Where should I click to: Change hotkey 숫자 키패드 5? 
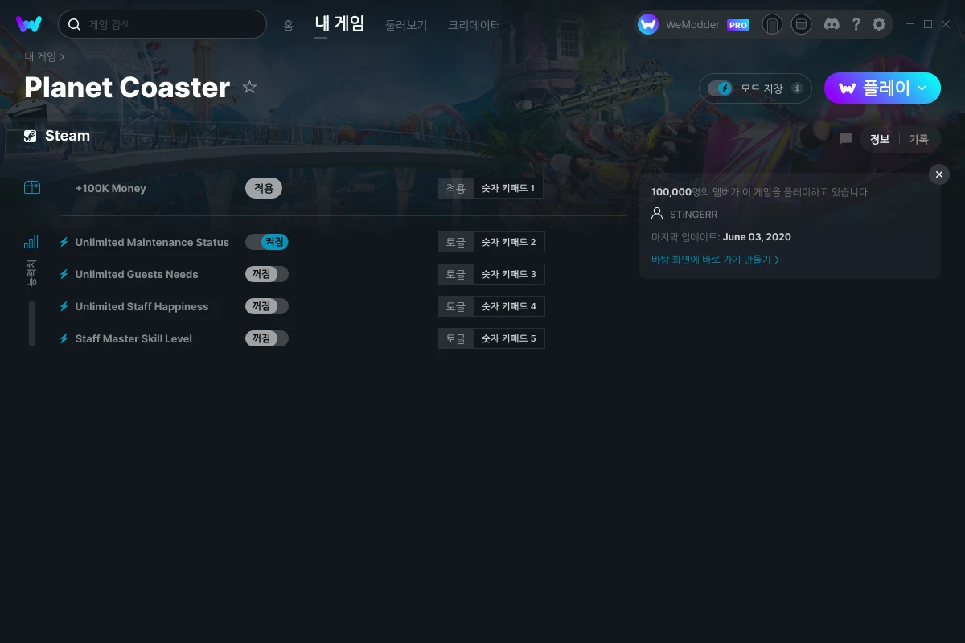tap(509, 338)
